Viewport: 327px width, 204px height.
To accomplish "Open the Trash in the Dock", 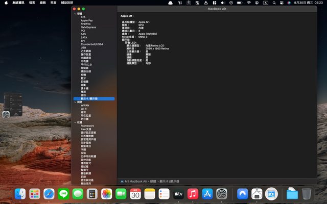I will pyautogui.click(x=307, y=194).
